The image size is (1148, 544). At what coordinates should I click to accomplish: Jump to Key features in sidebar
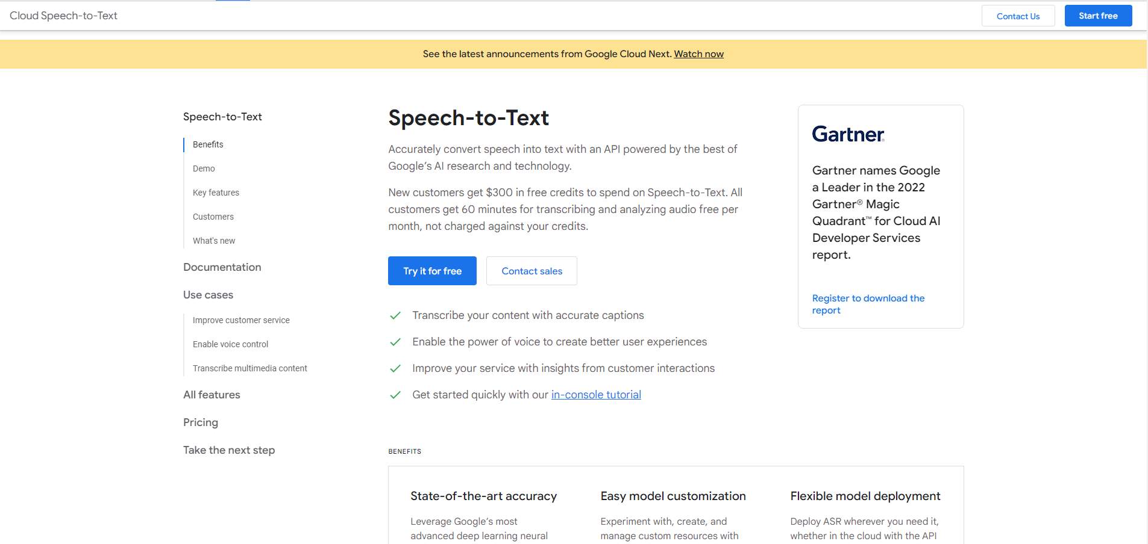pyautogui.click(x=216, y=193)
